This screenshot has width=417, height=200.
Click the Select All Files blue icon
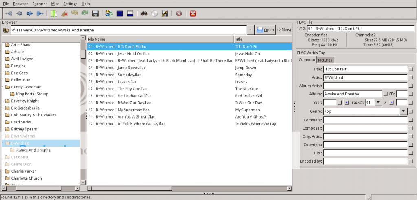[120, 13]
